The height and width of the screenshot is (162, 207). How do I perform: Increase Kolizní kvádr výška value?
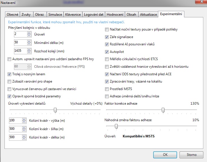(x=24, y=119)
